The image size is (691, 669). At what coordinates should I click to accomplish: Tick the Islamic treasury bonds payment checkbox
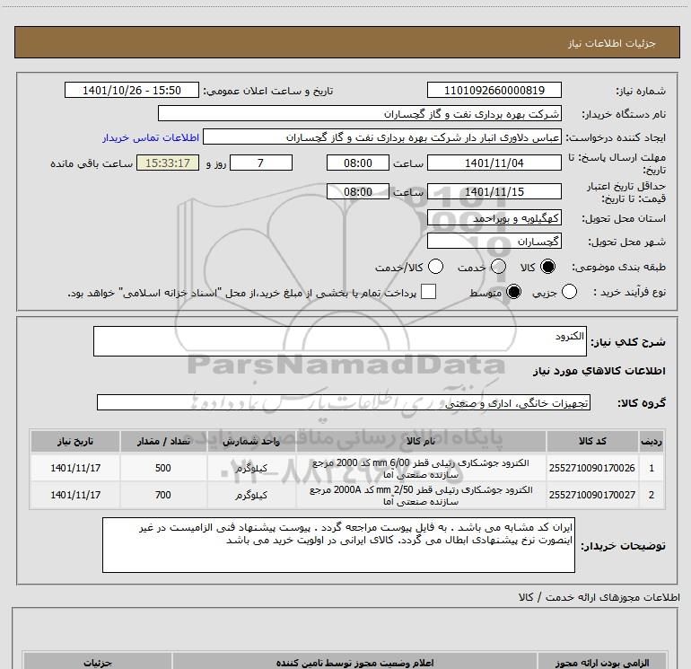point(428,292)
